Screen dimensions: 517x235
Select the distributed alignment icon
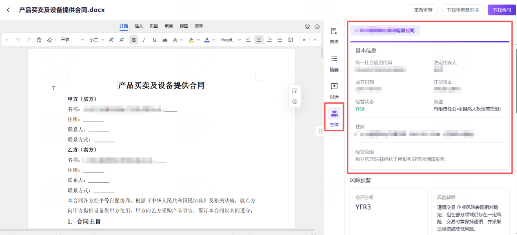tap(290, 40)
